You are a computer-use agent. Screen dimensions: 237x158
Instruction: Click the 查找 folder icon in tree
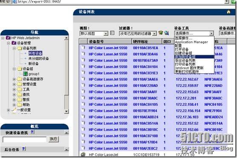[x=20, y=94]
